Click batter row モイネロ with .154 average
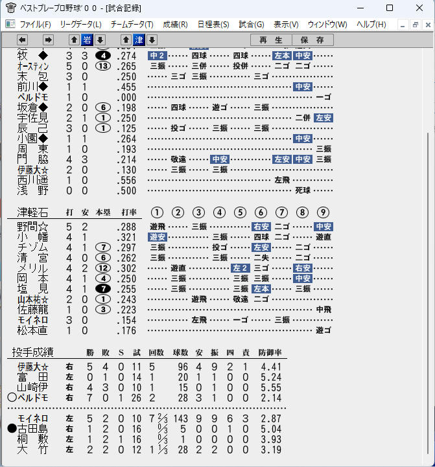 tap(175, 320)
